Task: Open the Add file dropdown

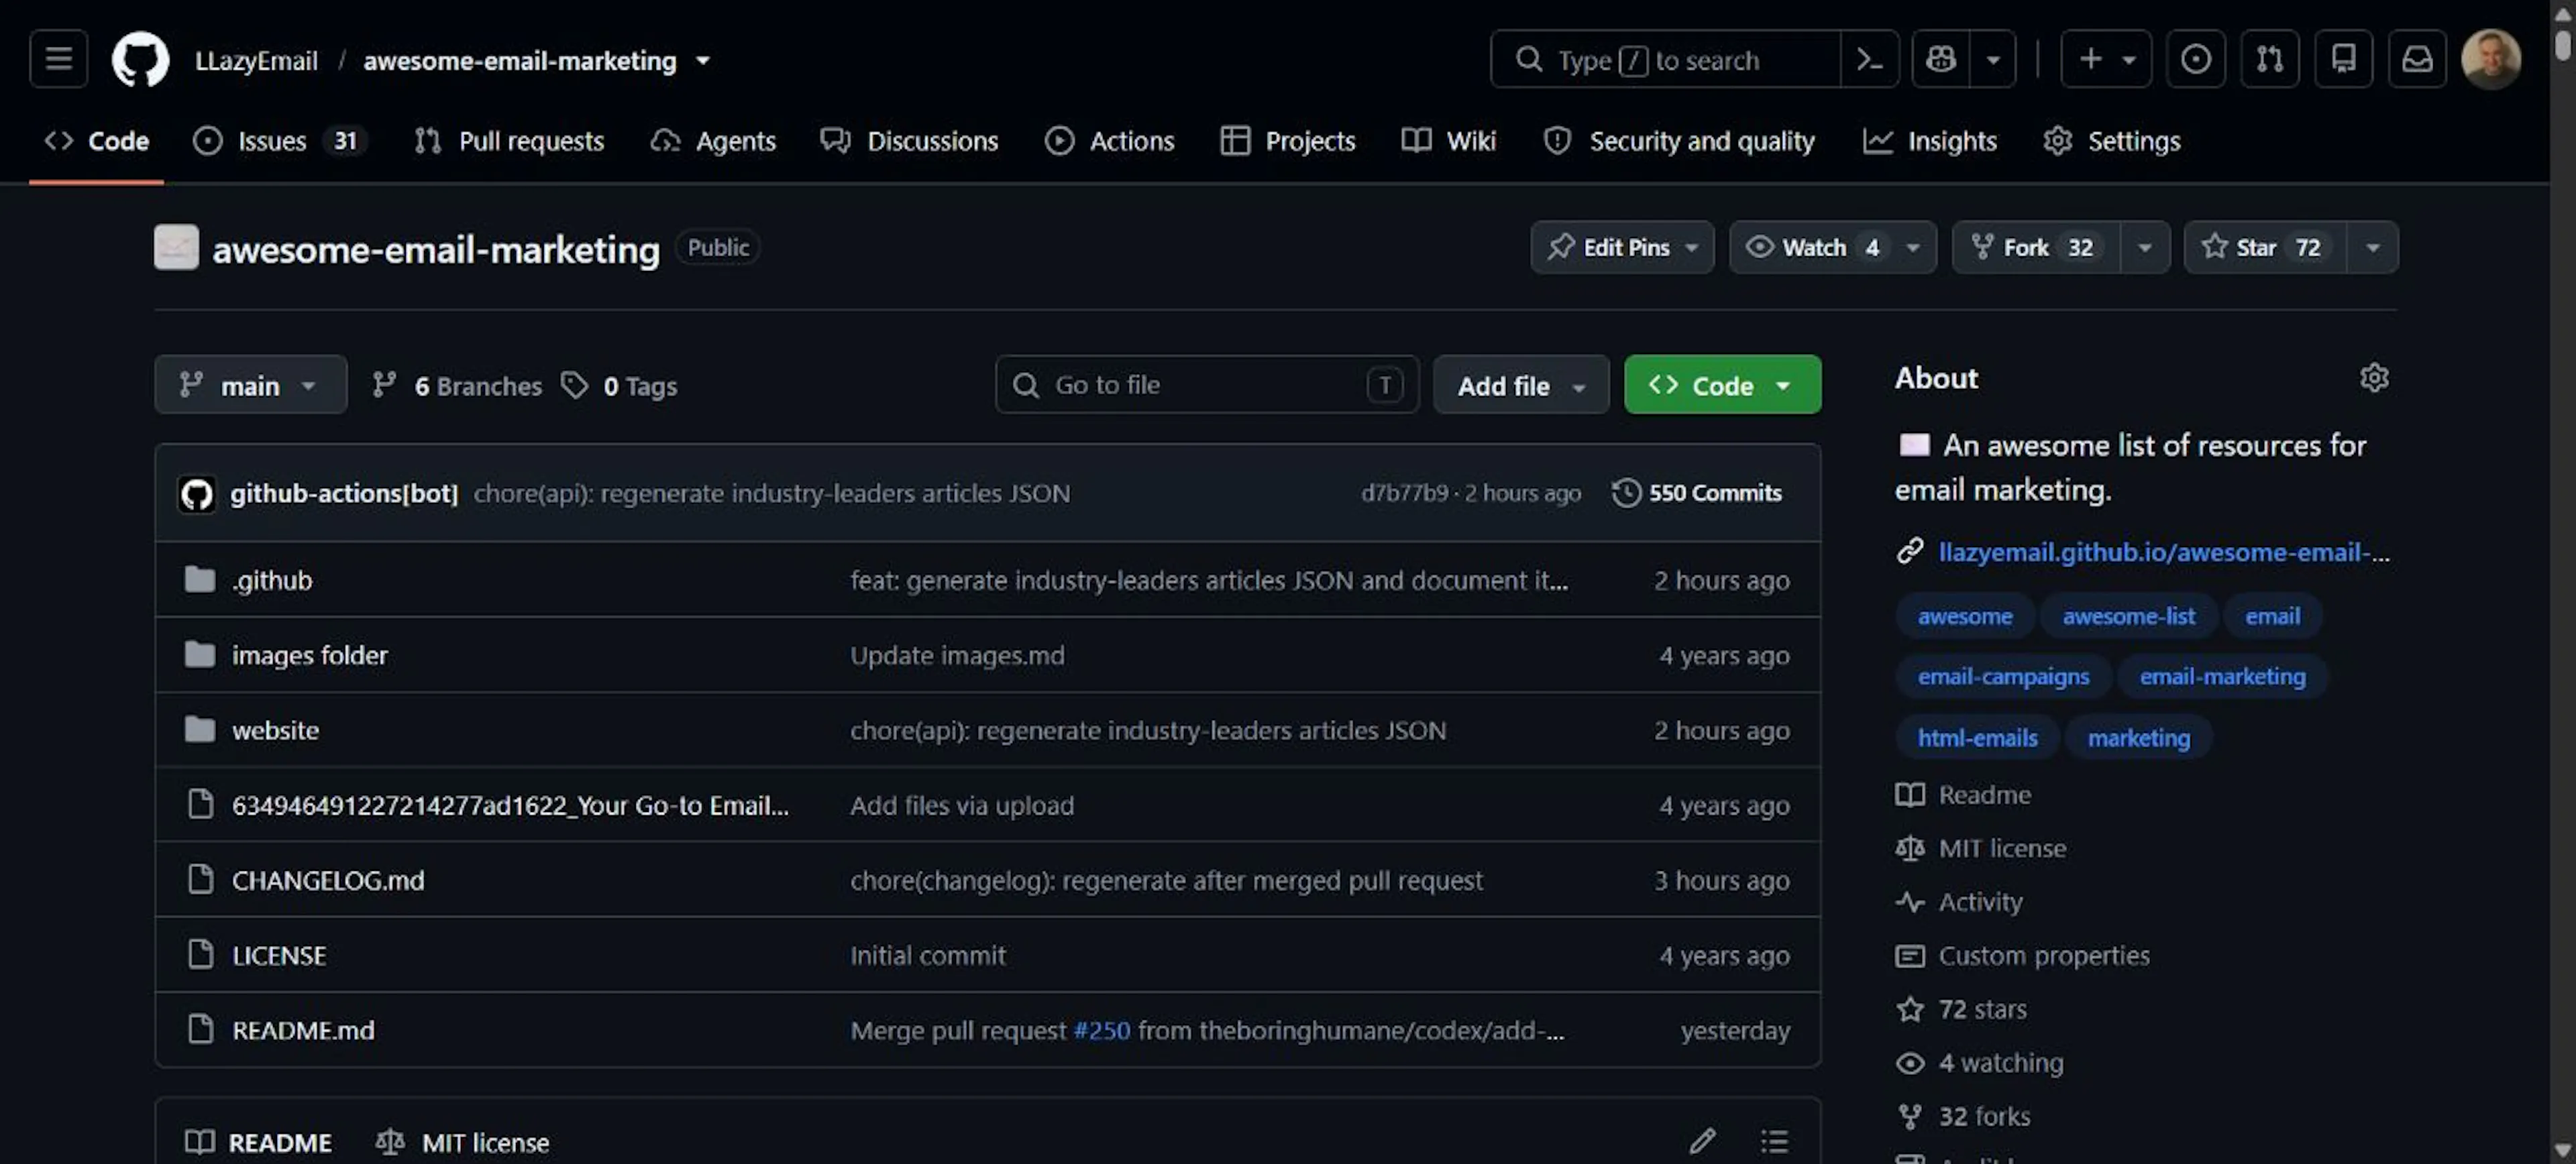Action: coord(1521,385)
